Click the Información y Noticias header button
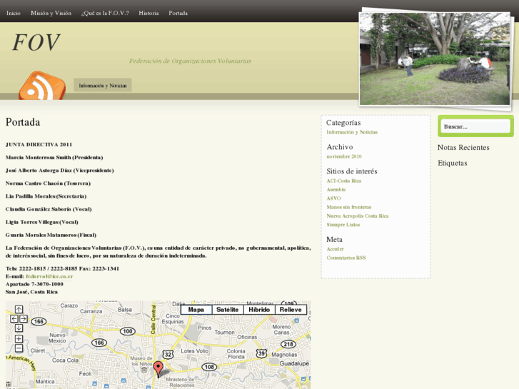The image size is (519, 389). coord(103,86)
